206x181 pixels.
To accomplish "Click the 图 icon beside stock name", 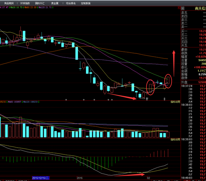I will click(x=183, y=9).
